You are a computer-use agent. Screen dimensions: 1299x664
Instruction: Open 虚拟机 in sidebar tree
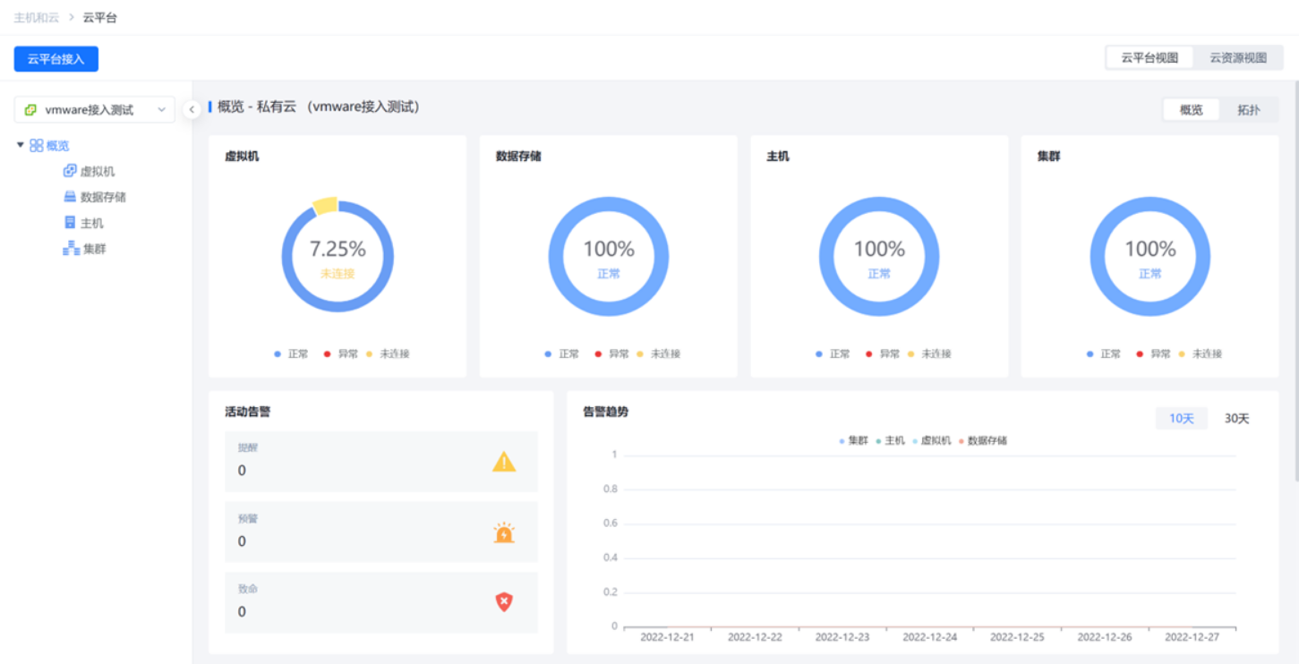98,171
